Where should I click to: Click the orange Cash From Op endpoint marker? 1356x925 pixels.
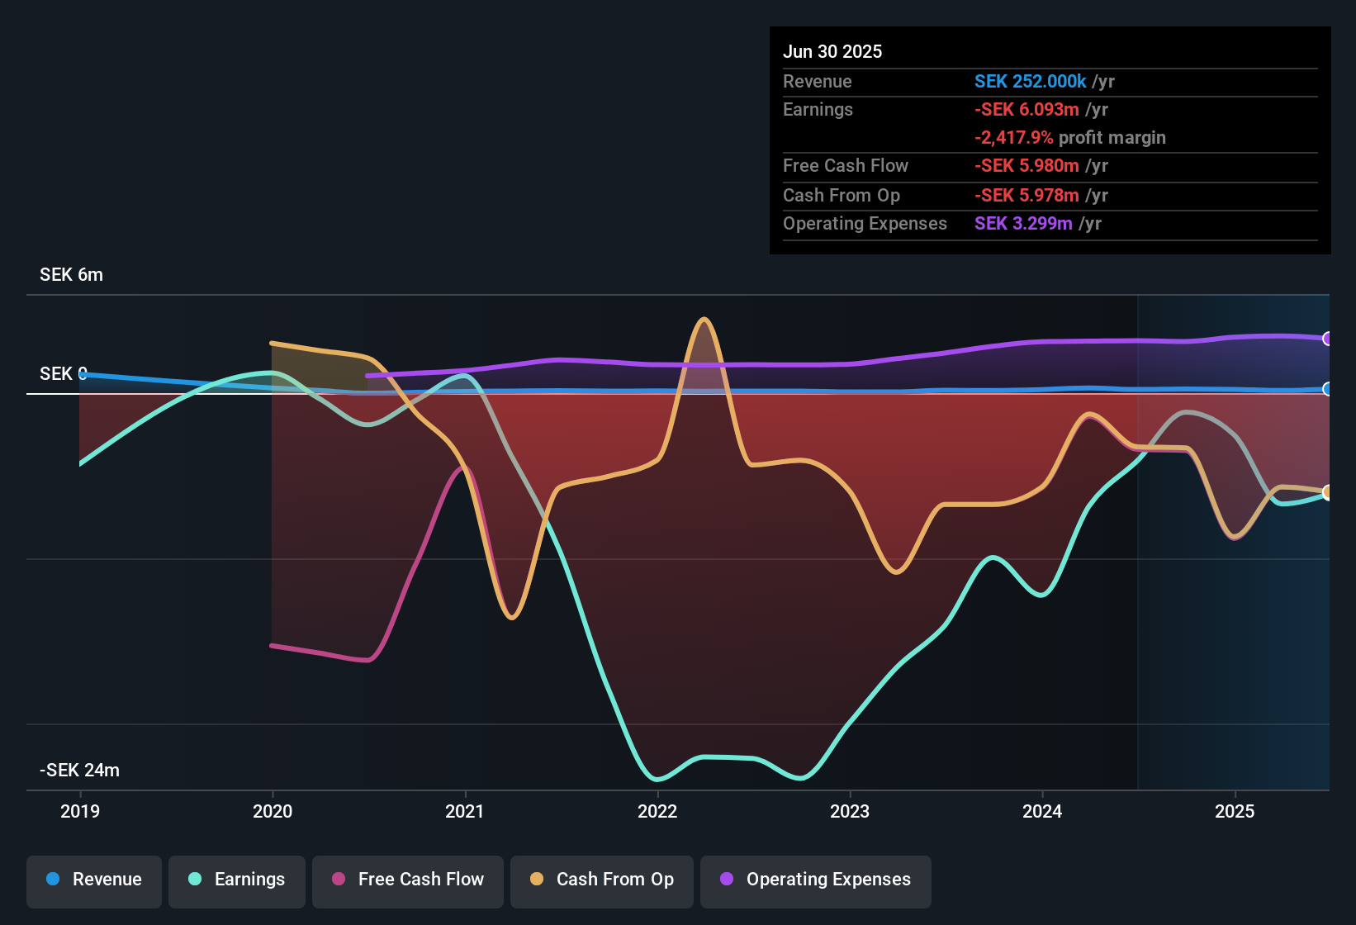pos(1328,492)
